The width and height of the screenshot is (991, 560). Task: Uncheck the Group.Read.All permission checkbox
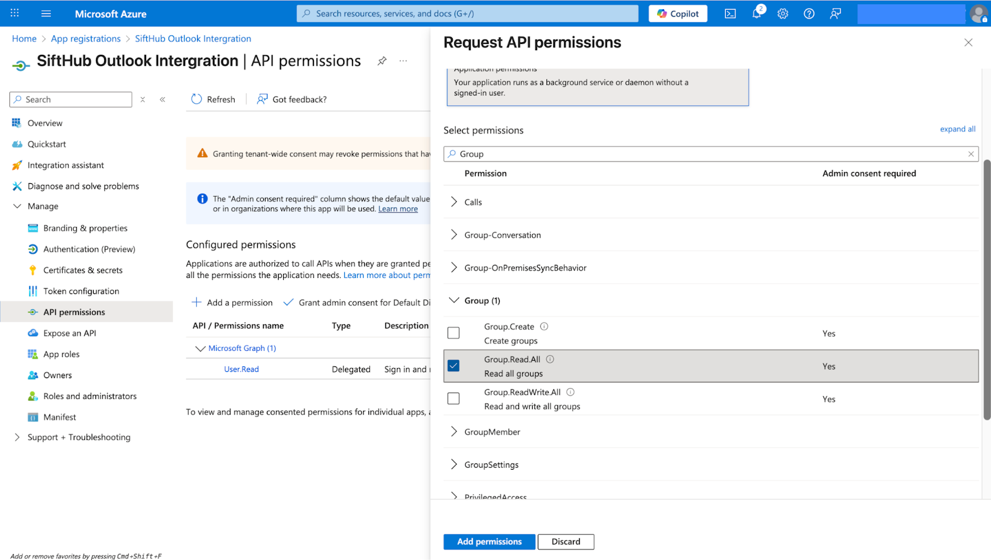tap(453, 366)
